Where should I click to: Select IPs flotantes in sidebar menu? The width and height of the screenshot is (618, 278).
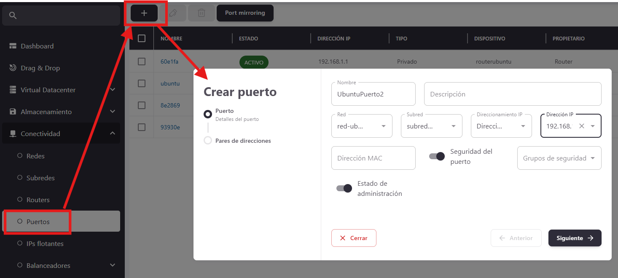[45, 243]
